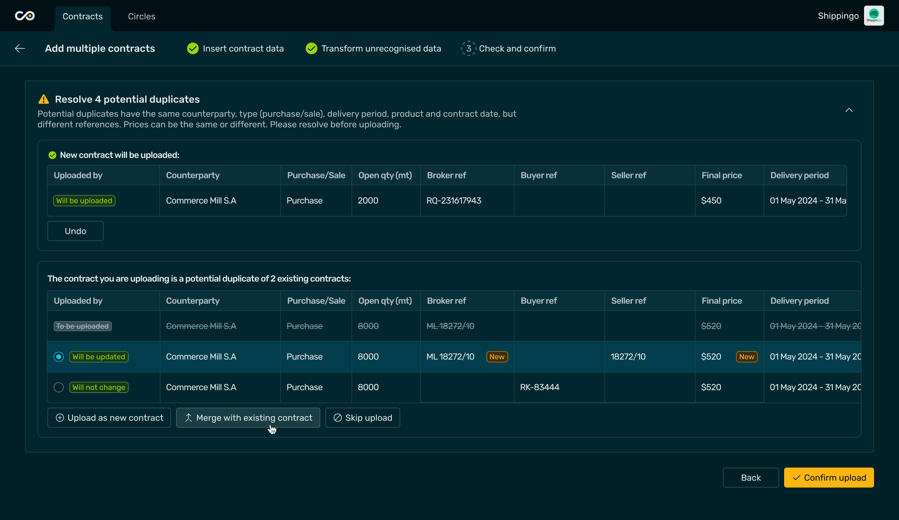Switch to the Circles tab
The width and height of the screenshot is (899, 520).
(x=141, y=17)
